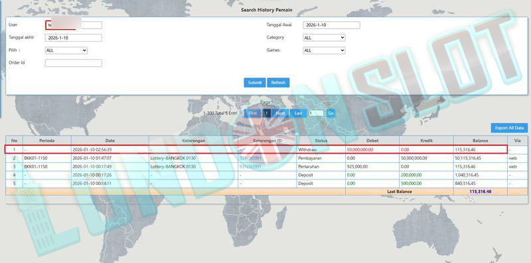Image resolution: width=531 pixels, height=263 pixels.
Task: Jump to the Last page
Action: point(298,113)
